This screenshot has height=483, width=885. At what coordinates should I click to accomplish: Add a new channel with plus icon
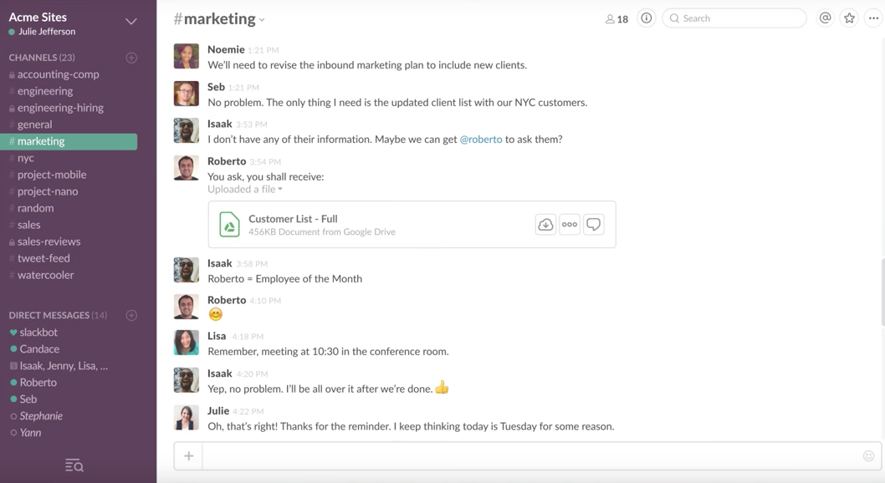(x=131, y=58)
